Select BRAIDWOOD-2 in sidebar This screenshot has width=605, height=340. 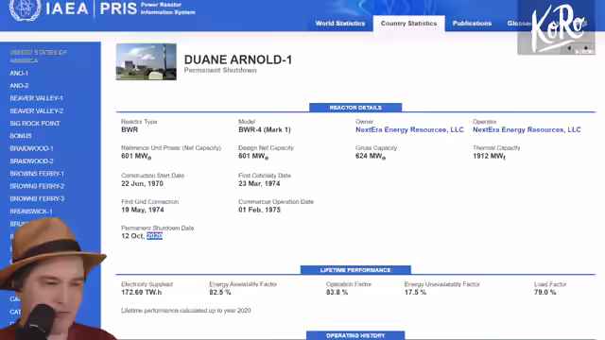point(31,161)
